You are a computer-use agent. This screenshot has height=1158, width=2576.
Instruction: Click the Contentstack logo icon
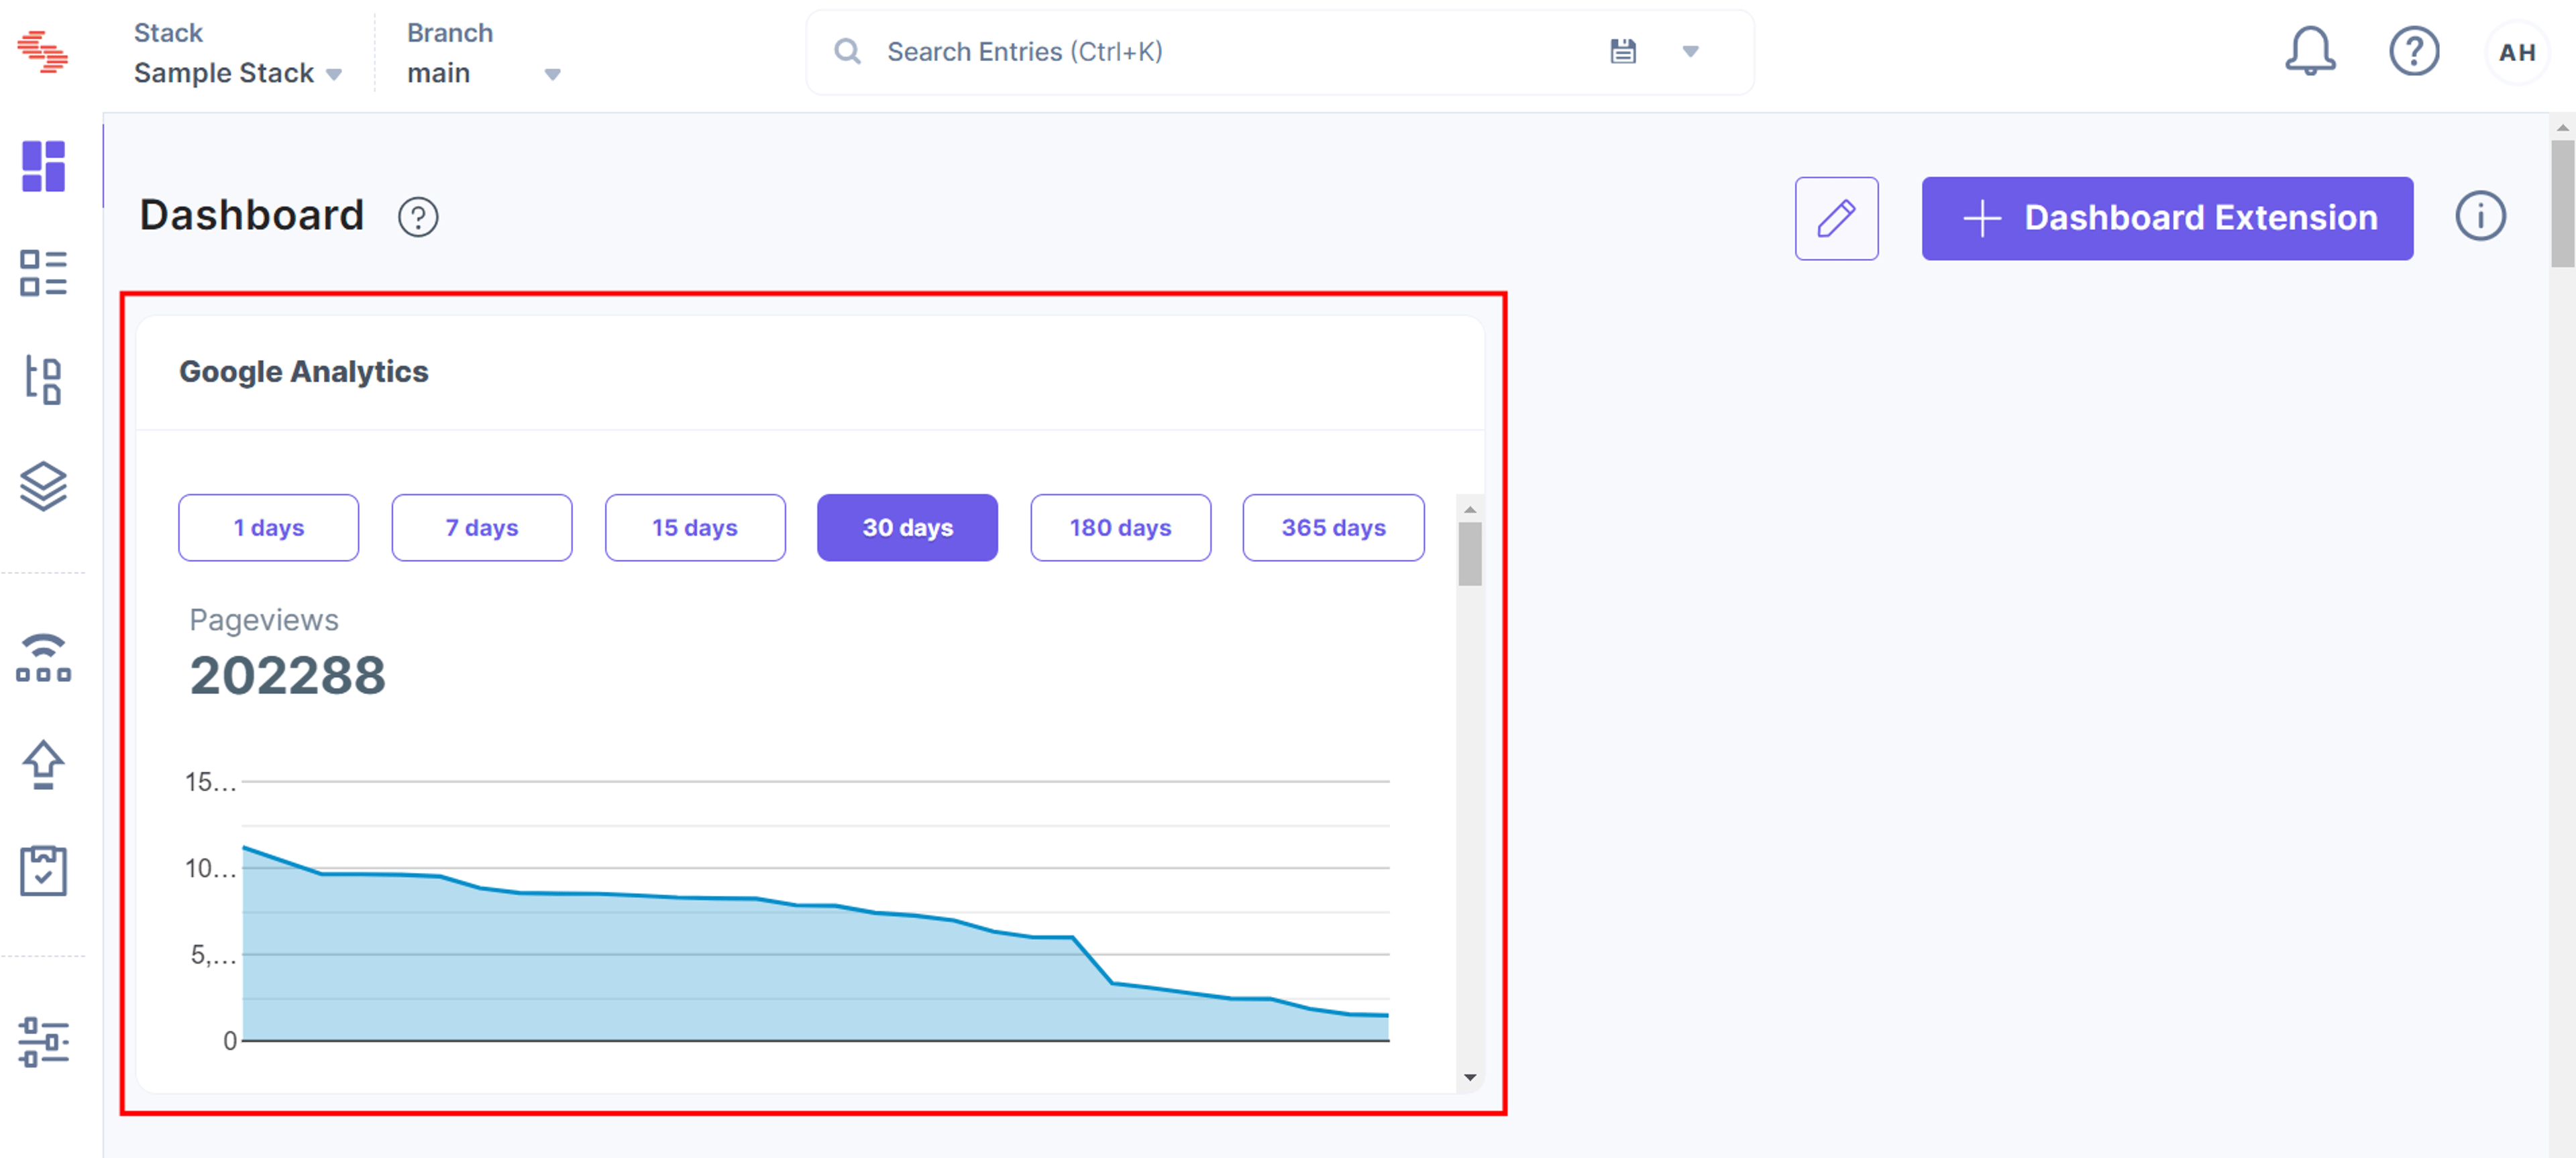[43, 52]
